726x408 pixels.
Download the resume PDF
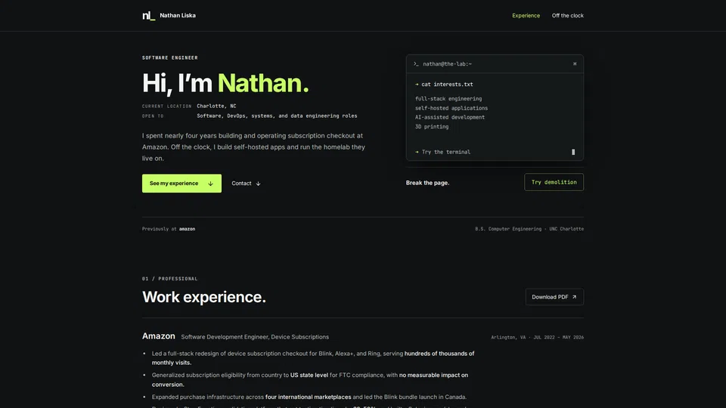point(554,297)
